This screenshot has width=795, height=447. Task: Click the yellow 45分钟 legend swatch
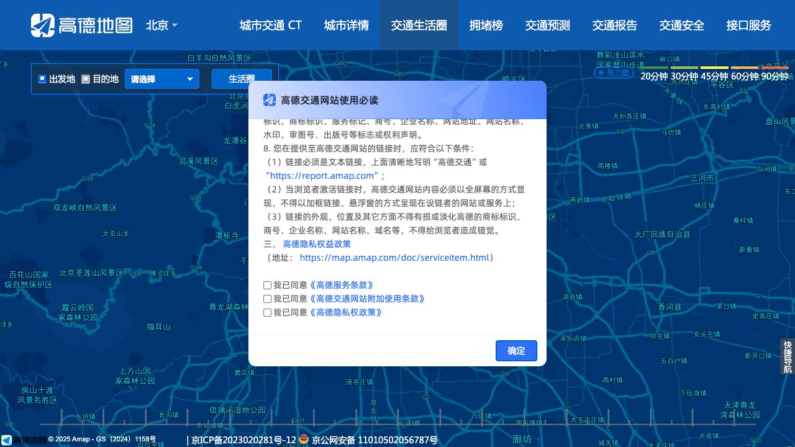pyautogui.click(x=714, y=68)
